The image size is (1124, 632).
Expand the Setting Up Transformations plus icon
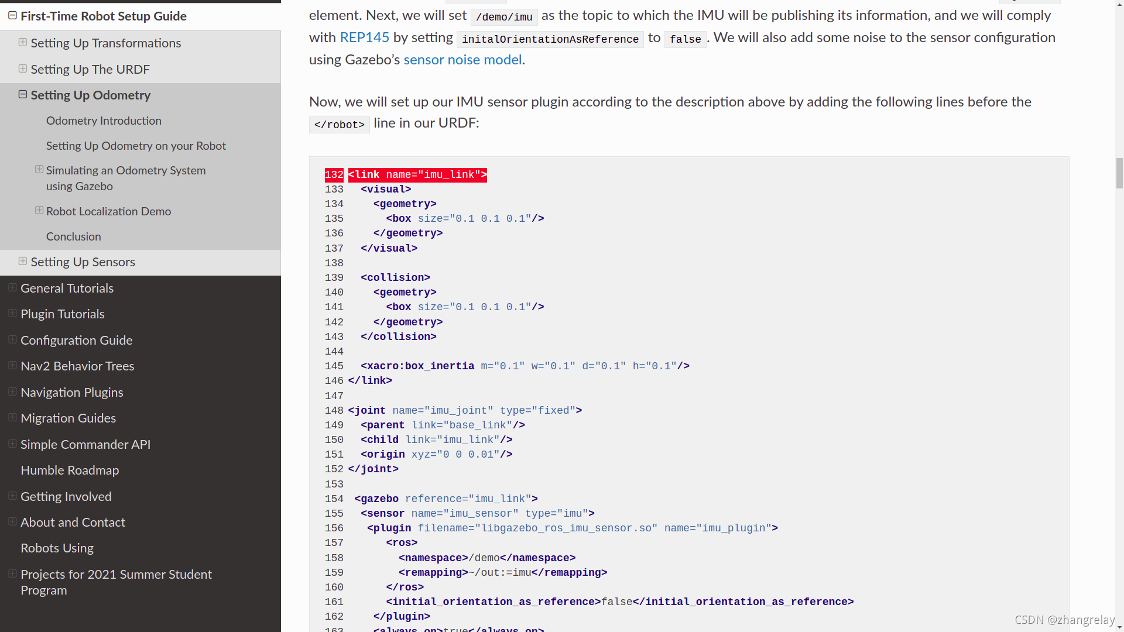23,42
